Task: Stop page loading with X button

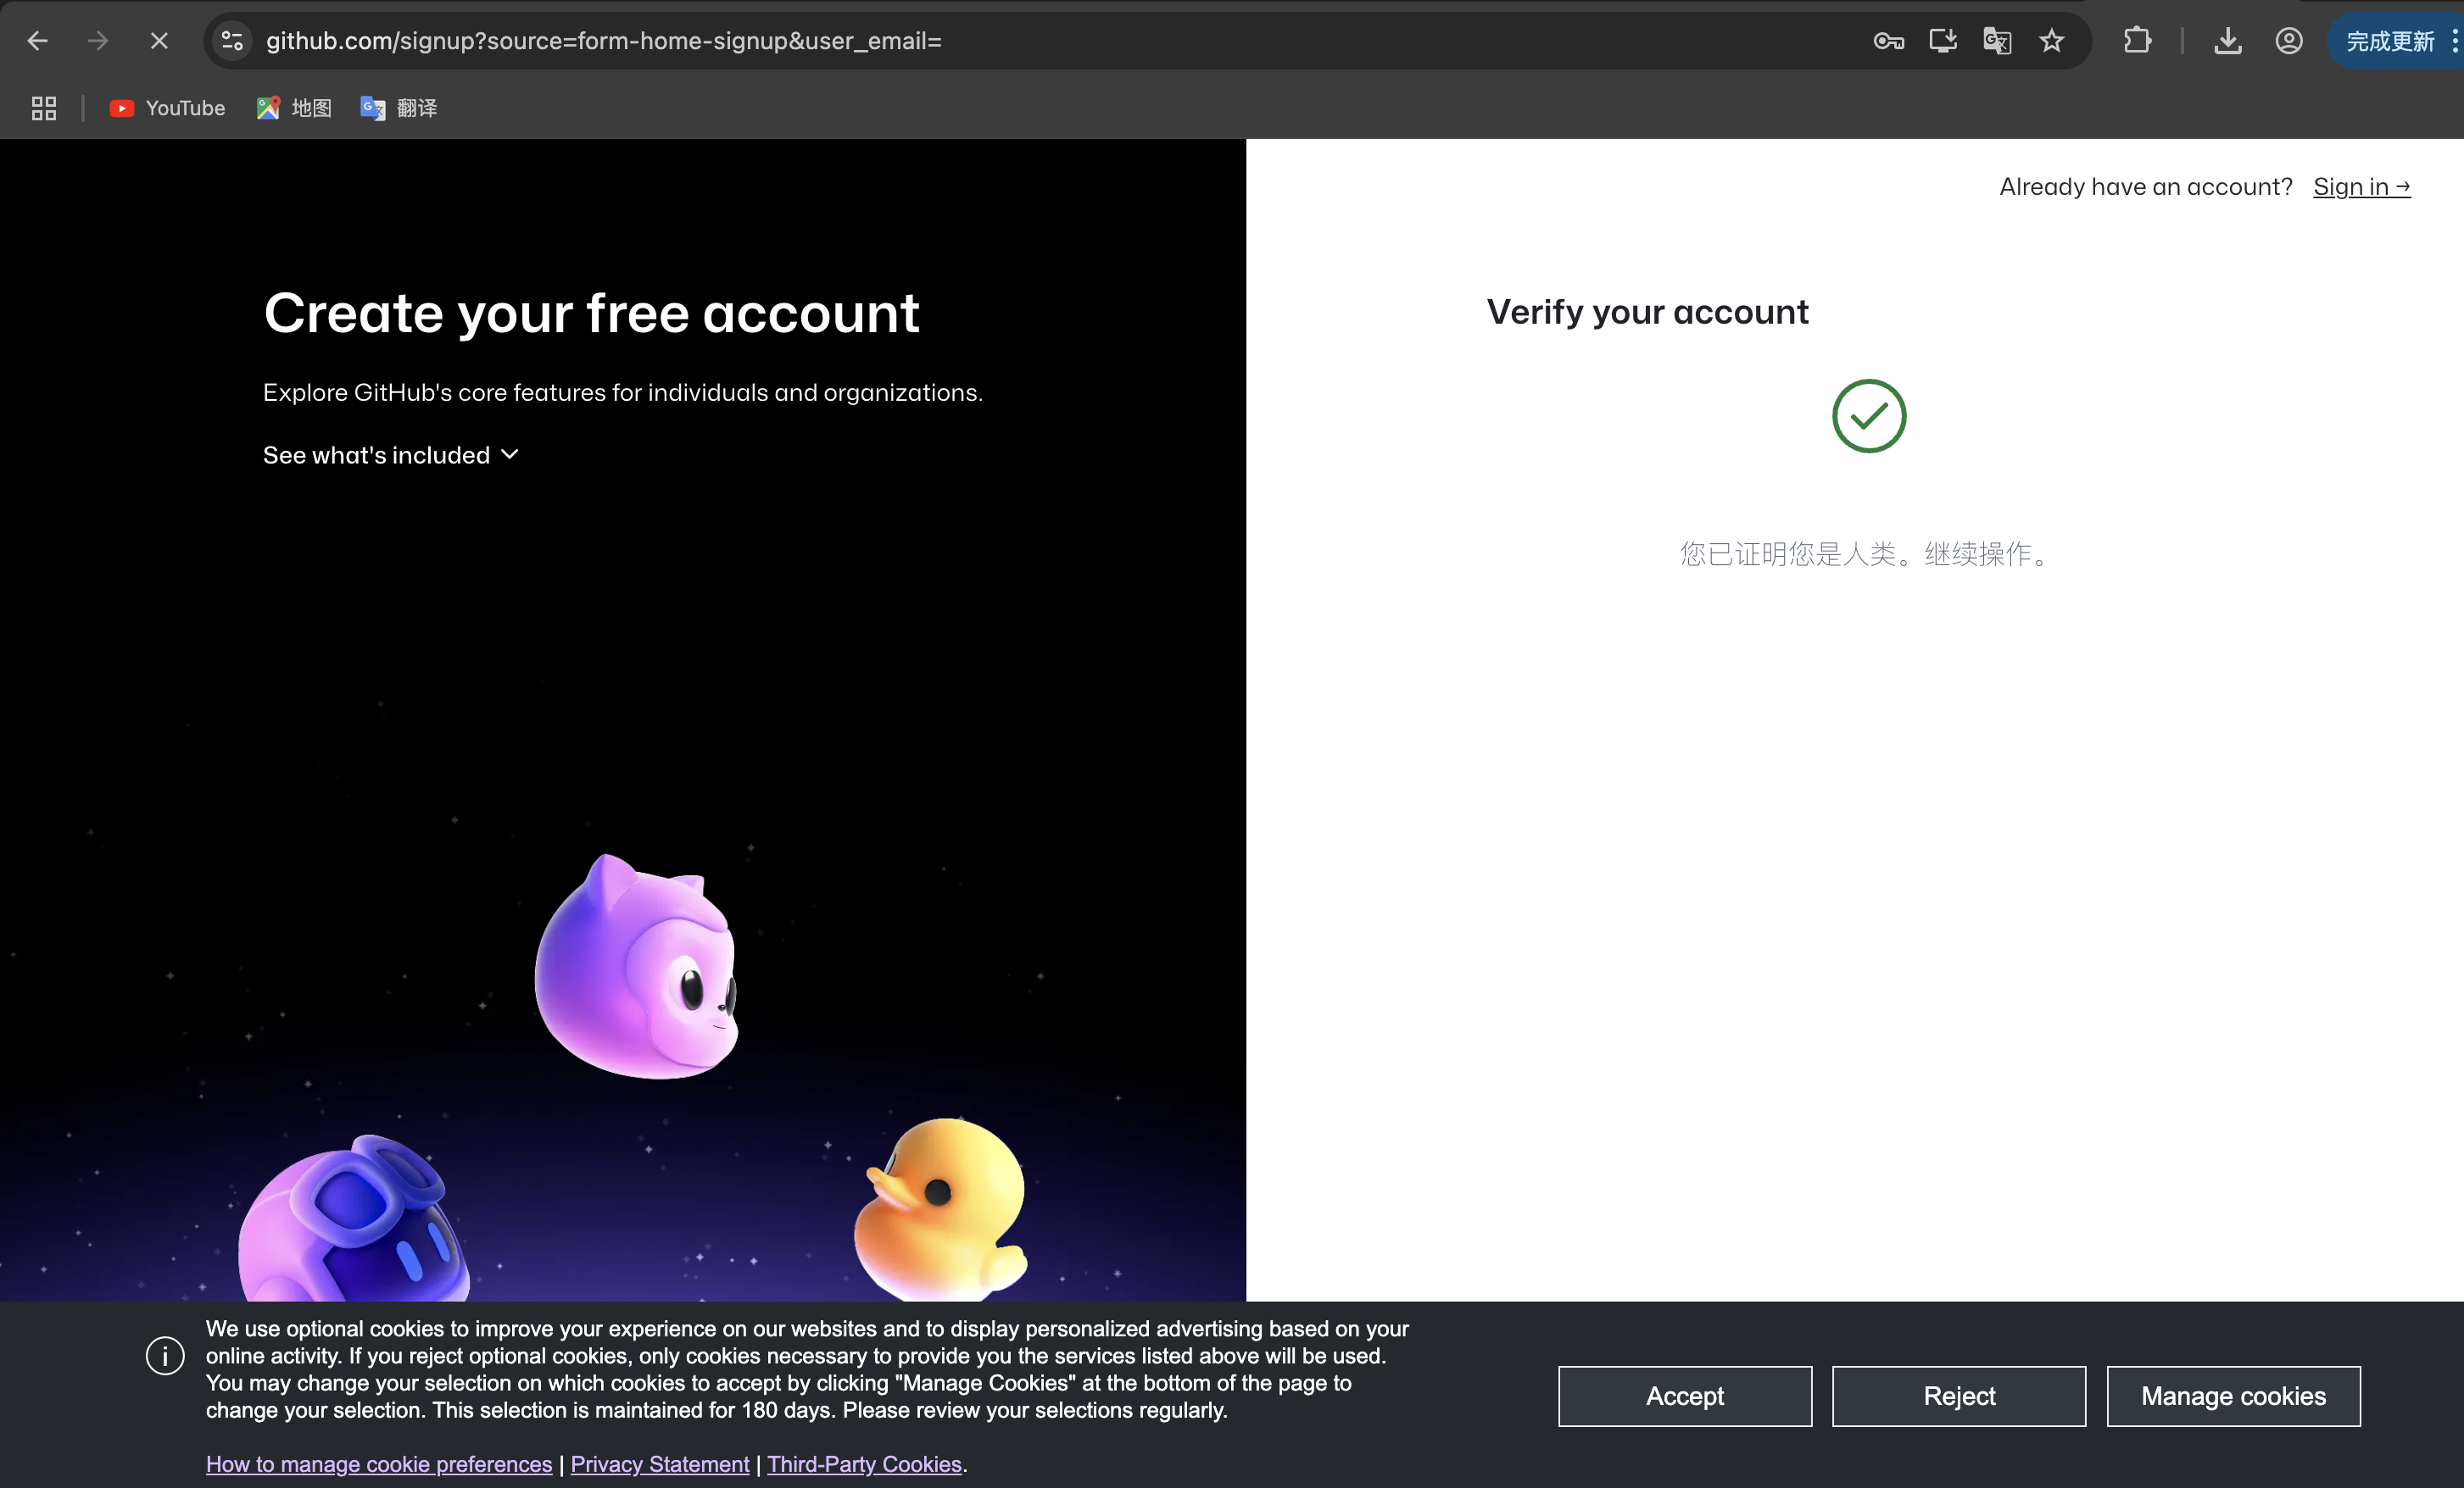Action: click(159, 41)
